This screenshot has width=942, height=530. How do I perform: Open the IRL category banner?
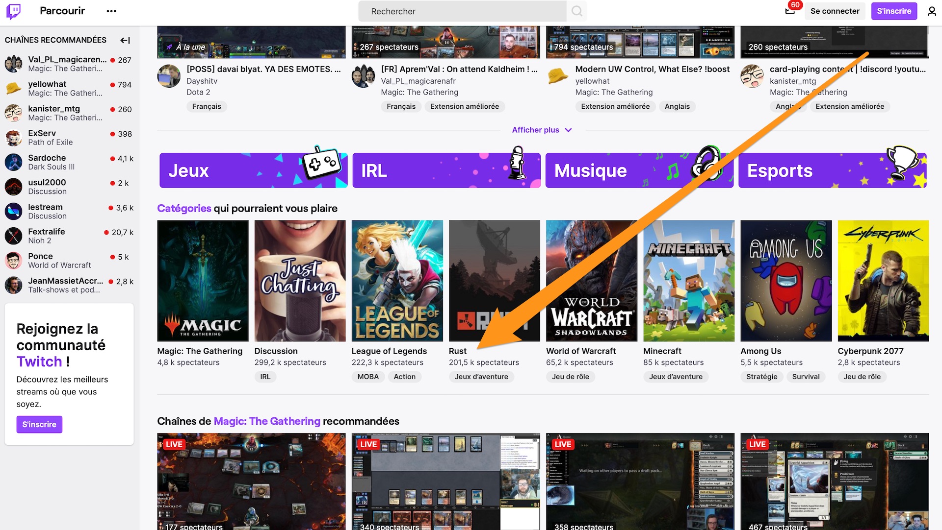coord(446,170)
